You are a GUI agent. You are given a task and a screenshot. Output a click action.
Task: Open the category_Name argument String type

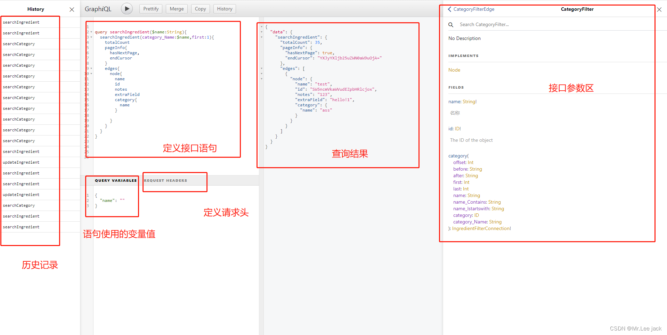[495, 222]
